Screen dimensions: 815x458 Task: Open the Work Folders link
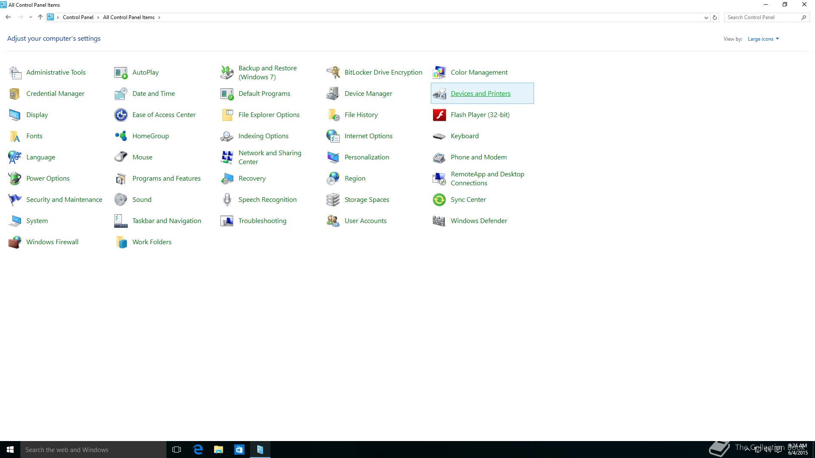coord(152,242)
